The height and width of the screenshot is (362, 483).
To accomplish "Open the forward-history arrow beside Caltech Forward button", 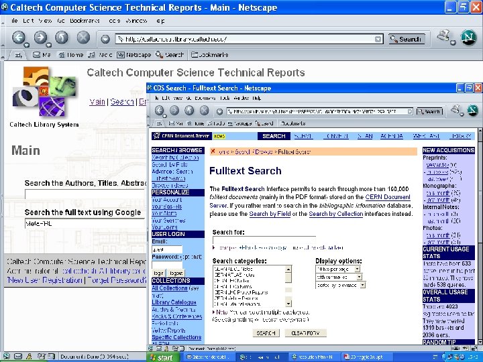I will [x=49, y=45].
